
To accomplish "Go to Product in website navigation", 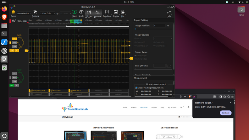I will (134, 107).
